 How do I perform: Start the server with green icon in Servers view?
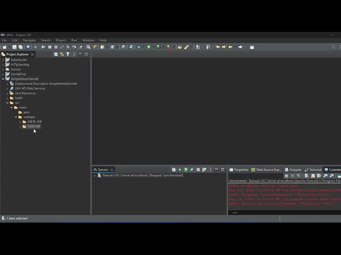186,169
